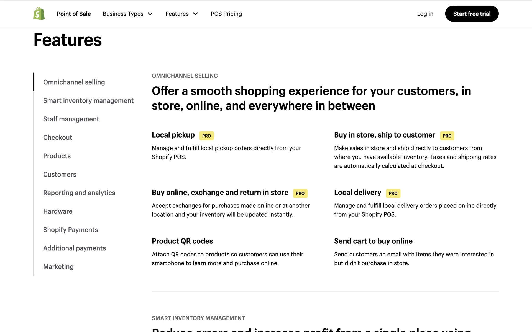Viewport: 532px width, 332px height.
Task: Select Shopify Payments in sidebar
Action: click(71, 230)
